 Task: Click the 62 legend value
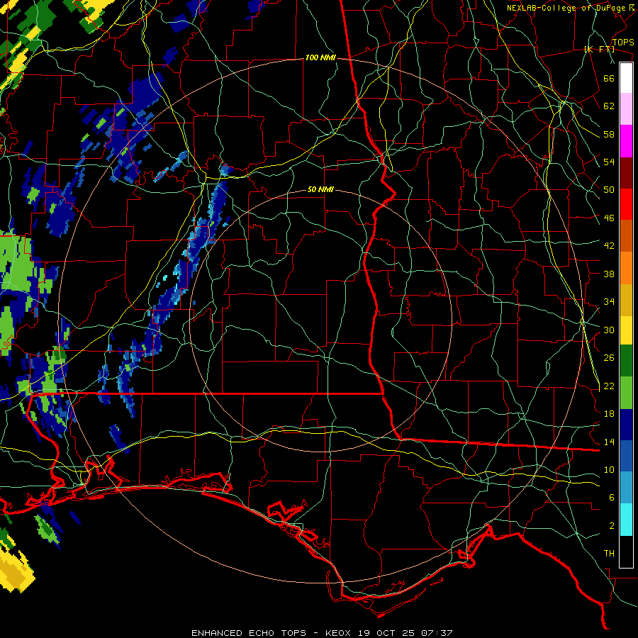[609, 106]
